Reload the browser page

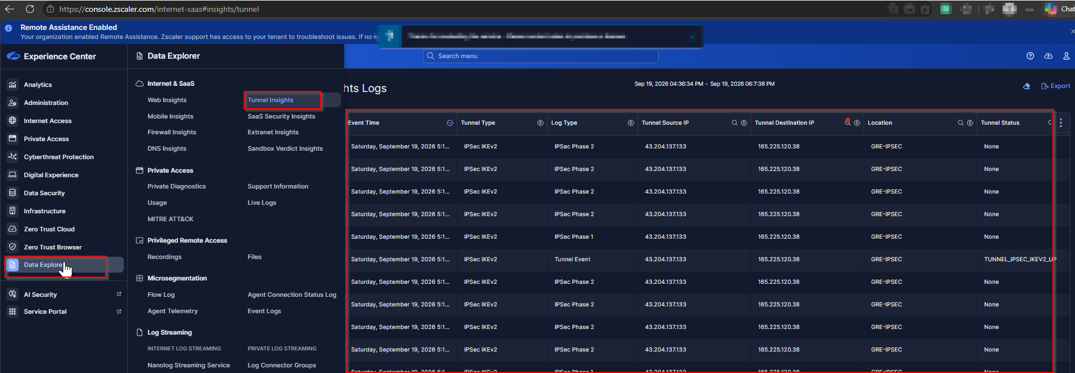[x=30, y=9]
